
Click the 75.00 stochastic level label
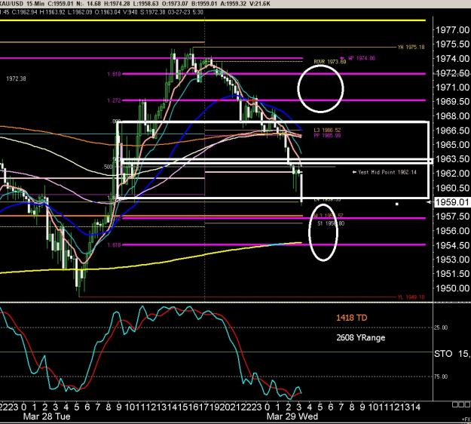pos(441,376)
